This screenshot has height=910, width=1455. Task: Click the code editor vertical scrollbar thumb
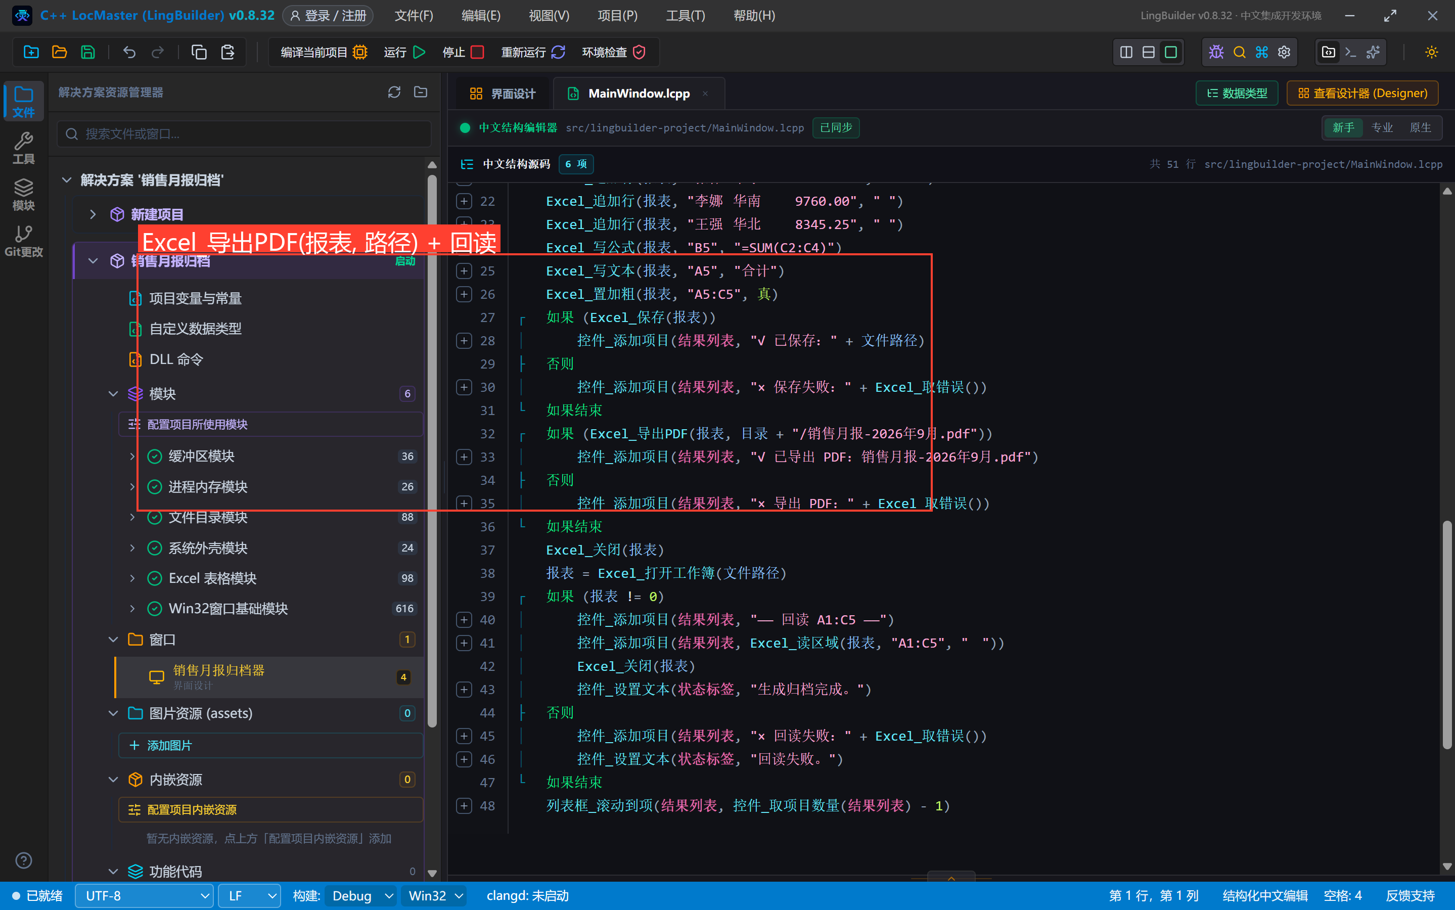coord(1447,635)
